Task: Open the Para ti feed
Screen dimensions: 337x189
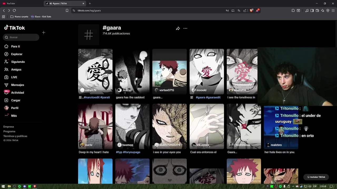Action: 12,46
